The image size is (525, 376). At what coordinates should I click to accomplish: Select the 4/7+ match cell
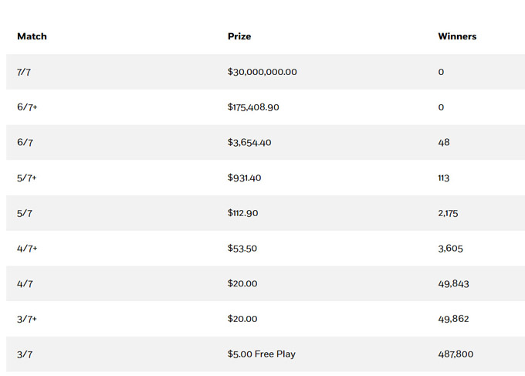coord(28,249)
